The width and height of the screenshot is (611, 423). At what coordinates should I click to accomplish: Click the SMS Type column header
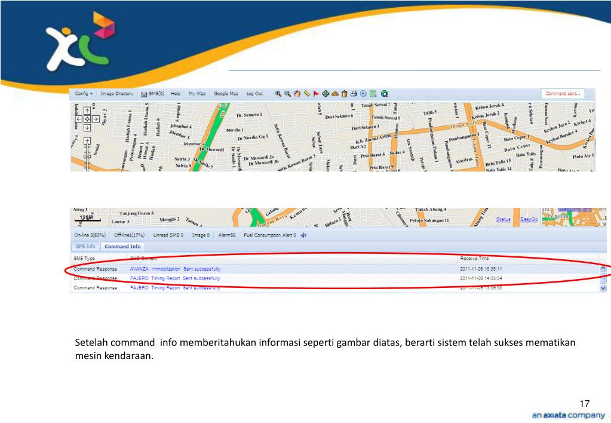(84, 259)
